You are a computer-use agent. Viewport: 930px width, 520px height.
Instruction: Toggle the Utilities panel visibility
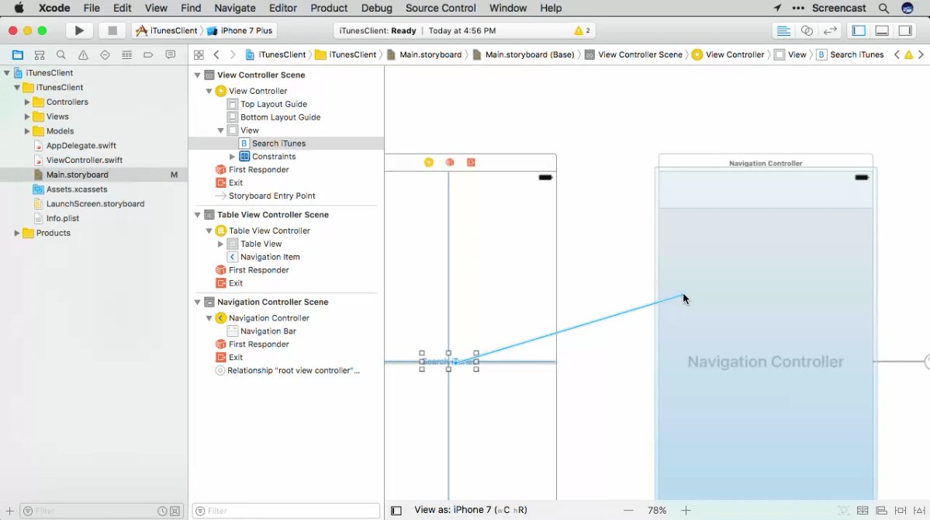(x=905, y=30)
